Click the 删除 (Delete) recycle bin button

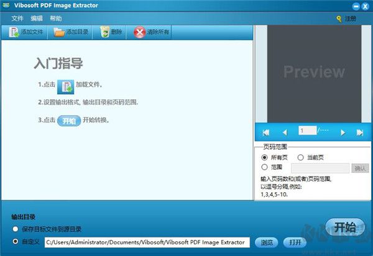tap(110, 32)
